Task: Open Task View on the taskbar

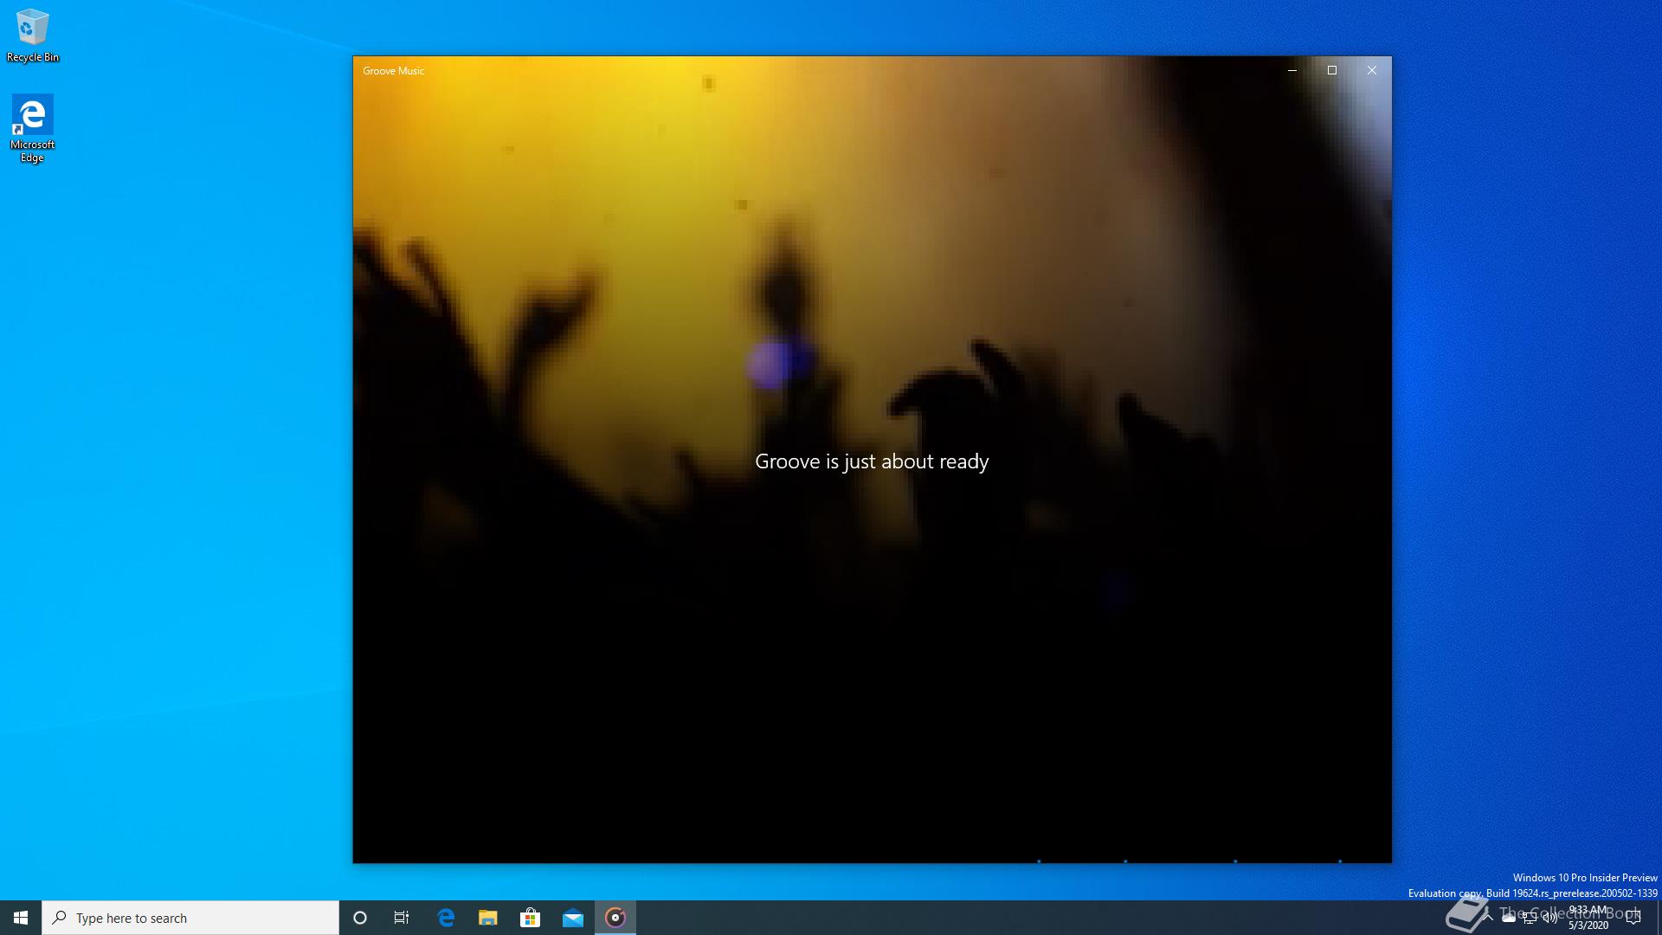Action: point(402,918)
